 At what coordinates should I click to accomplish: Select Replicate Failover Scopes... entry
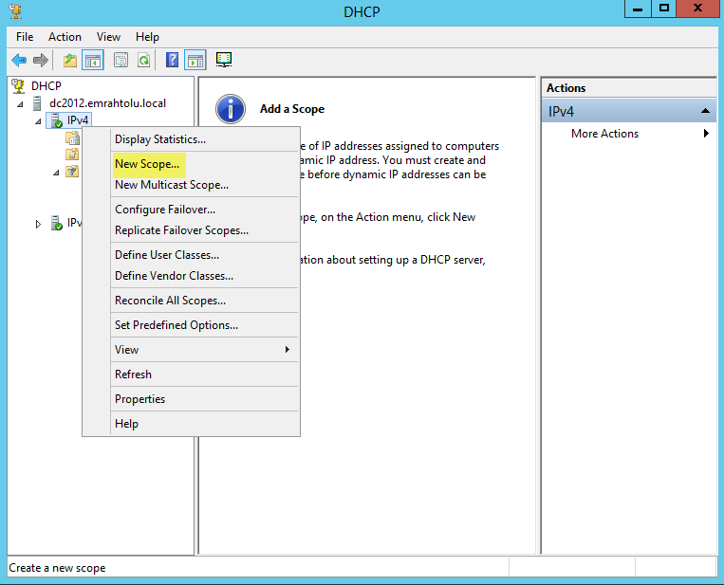pos(204,230)
